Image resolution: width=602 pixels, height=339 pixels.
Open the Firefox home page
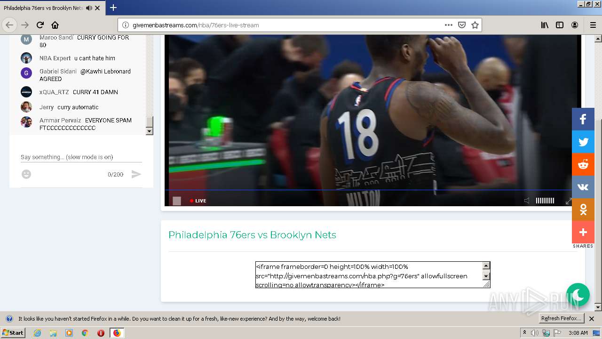pyautogui.click(x=55, y=25)
